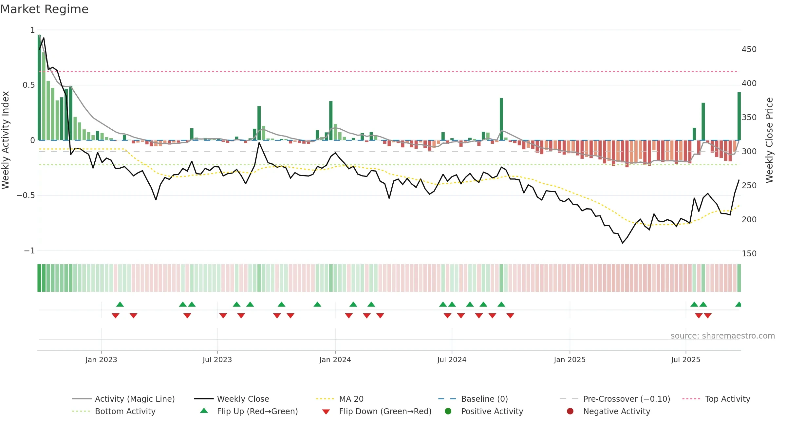Click the source: sharemaestro.com label
This screenshot has height=442, width=786.
pyautogui.click(x=723, y=336)
